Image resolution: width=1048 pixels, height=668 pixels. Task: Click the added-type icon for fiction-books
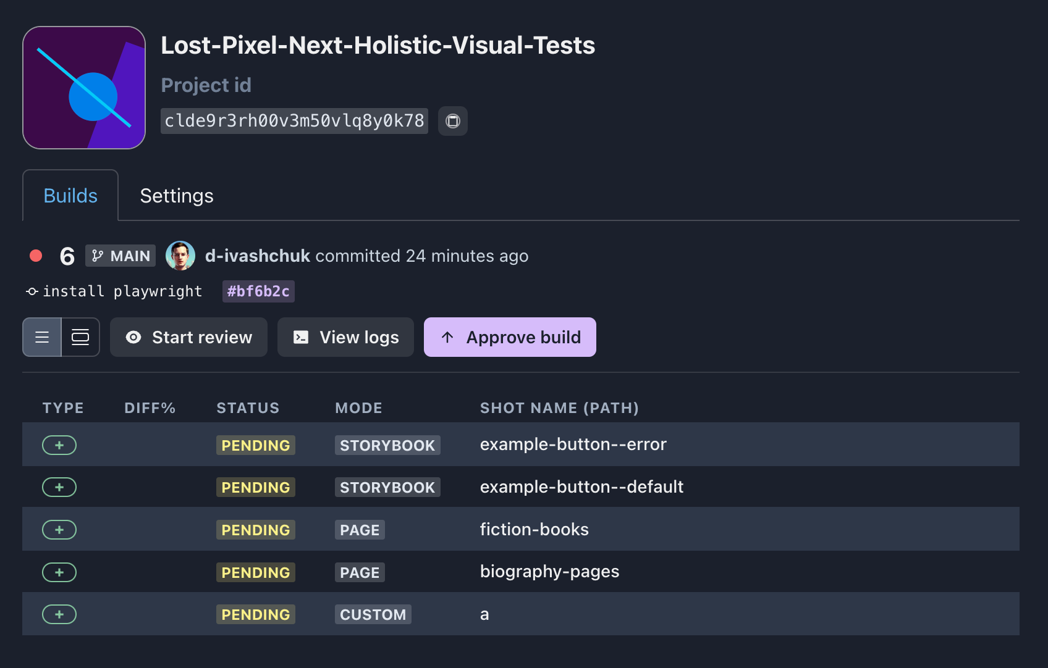59,530
